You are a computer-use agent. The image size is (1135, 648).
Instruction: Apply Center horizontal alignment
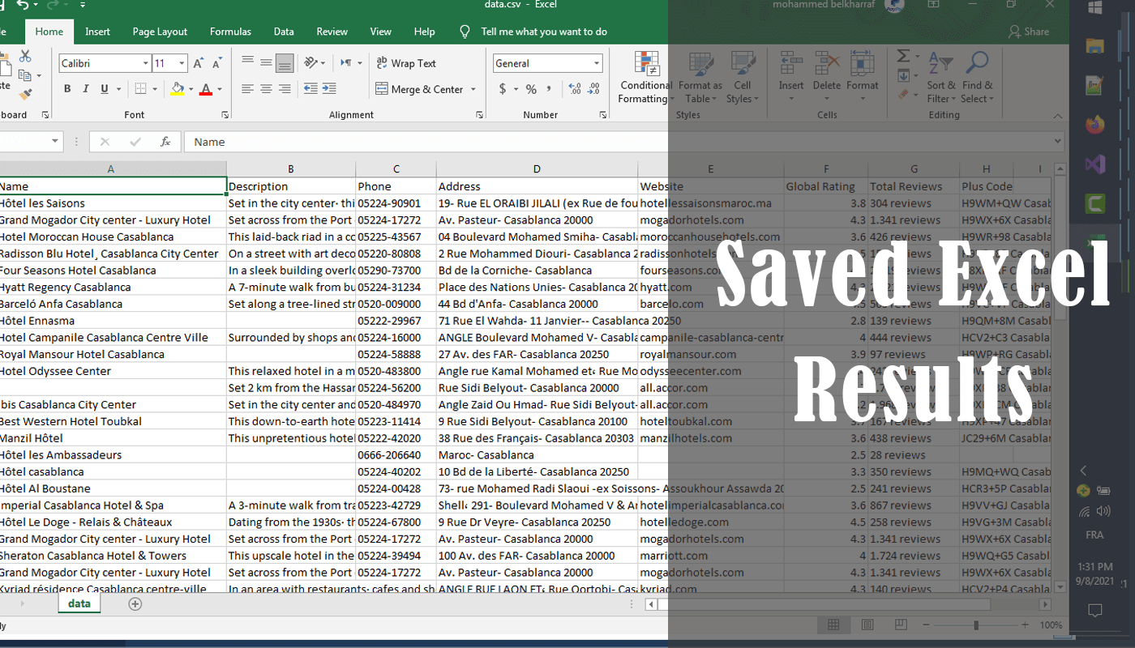coord(266,89)
